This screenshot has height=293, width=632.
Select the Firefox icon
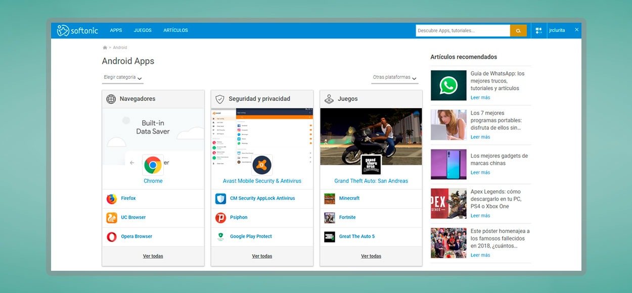(112, 199)
